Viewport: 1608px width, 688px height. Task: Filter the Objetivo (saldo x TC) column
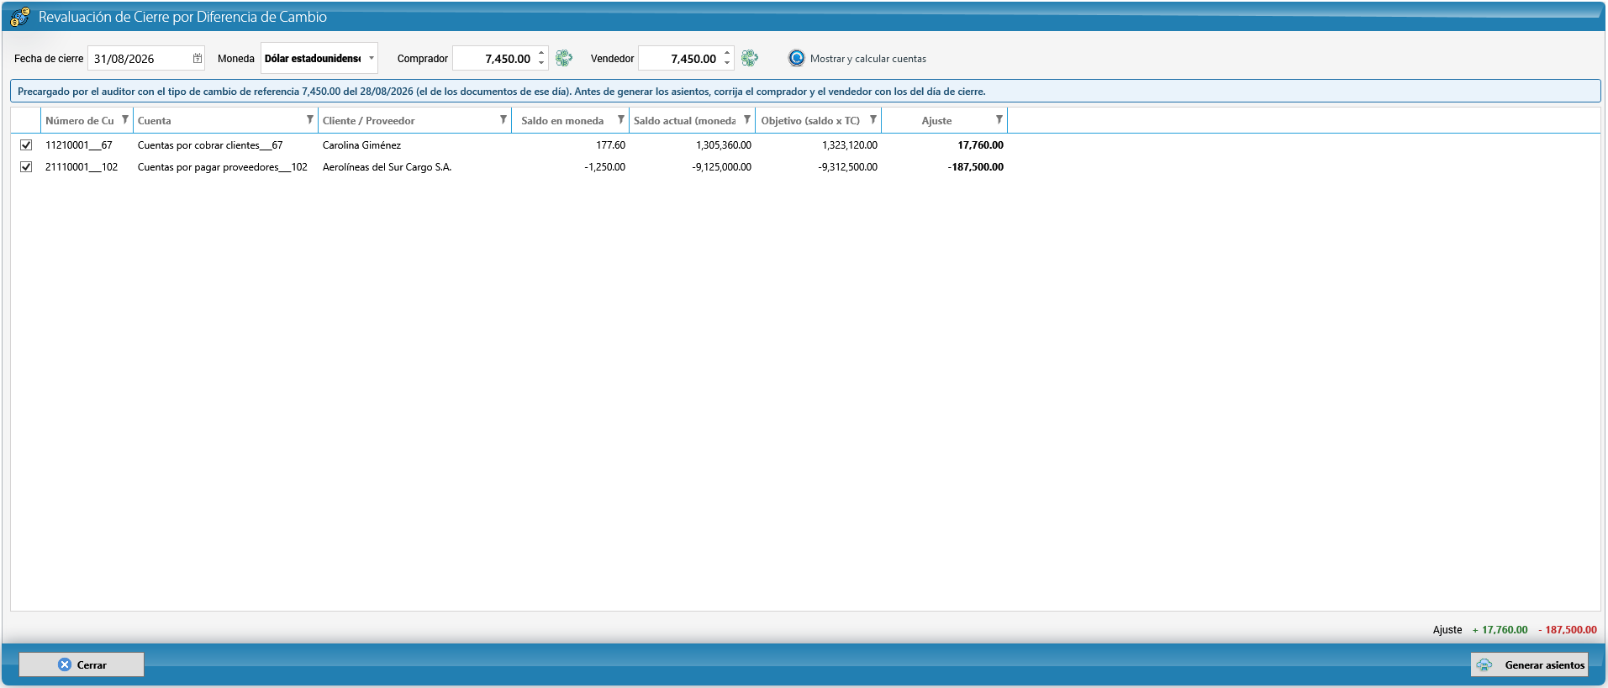pyautogui.click(x=873, y=120)
